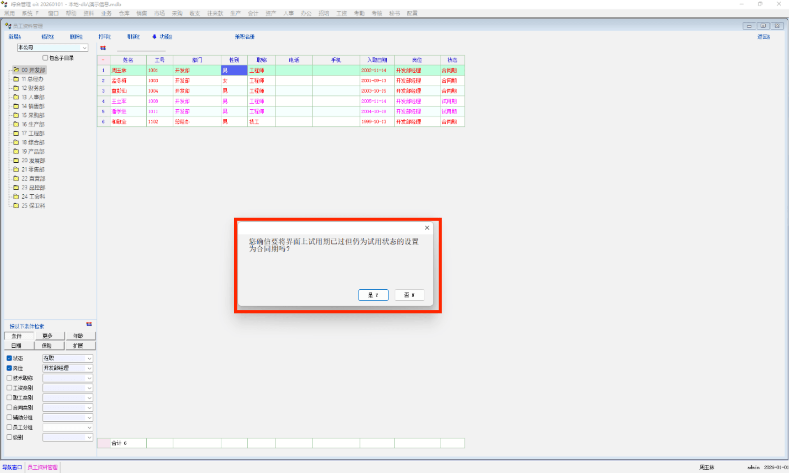The height and width of the screenshot is (473, 789).
Task: Switch to the 日期 search tab
Action: click(16, 346)
